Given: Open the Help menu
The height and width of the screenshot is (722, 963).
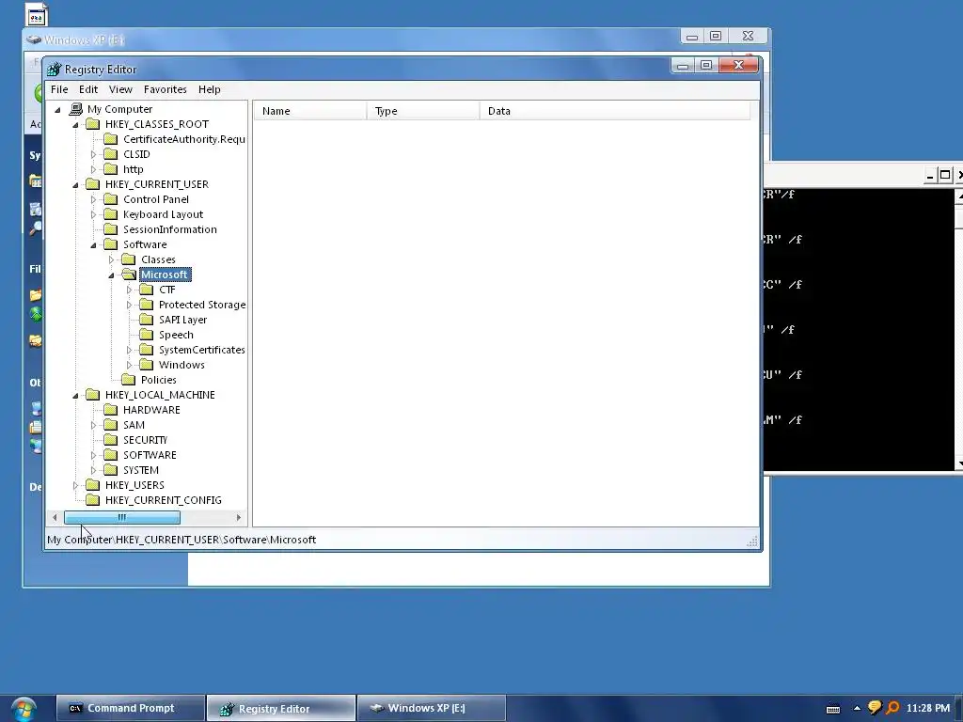Looking at the screenshot, I should [209, 89].
